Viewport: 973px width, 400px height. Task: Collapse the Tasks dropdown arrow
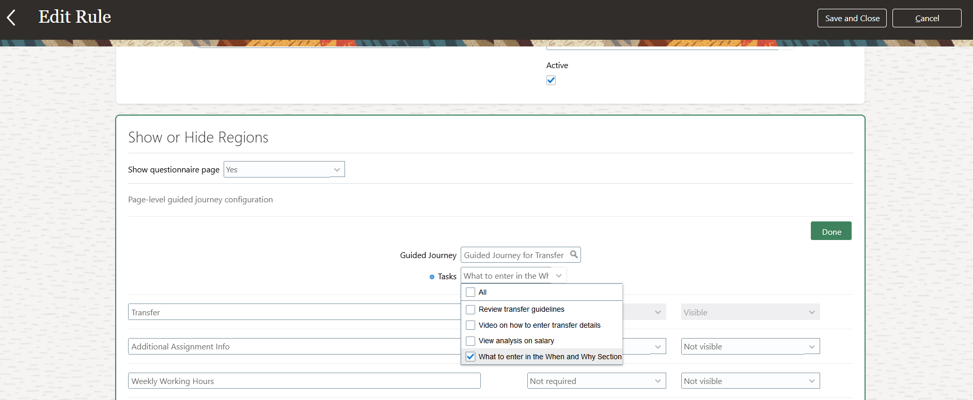[x=559, y=276]
